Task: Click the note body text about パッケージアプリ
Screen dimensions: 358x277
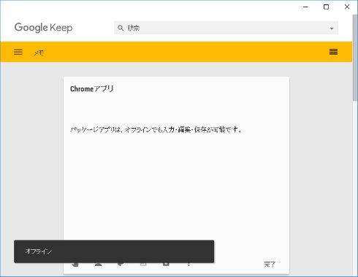Action: [x=156, y=129]
